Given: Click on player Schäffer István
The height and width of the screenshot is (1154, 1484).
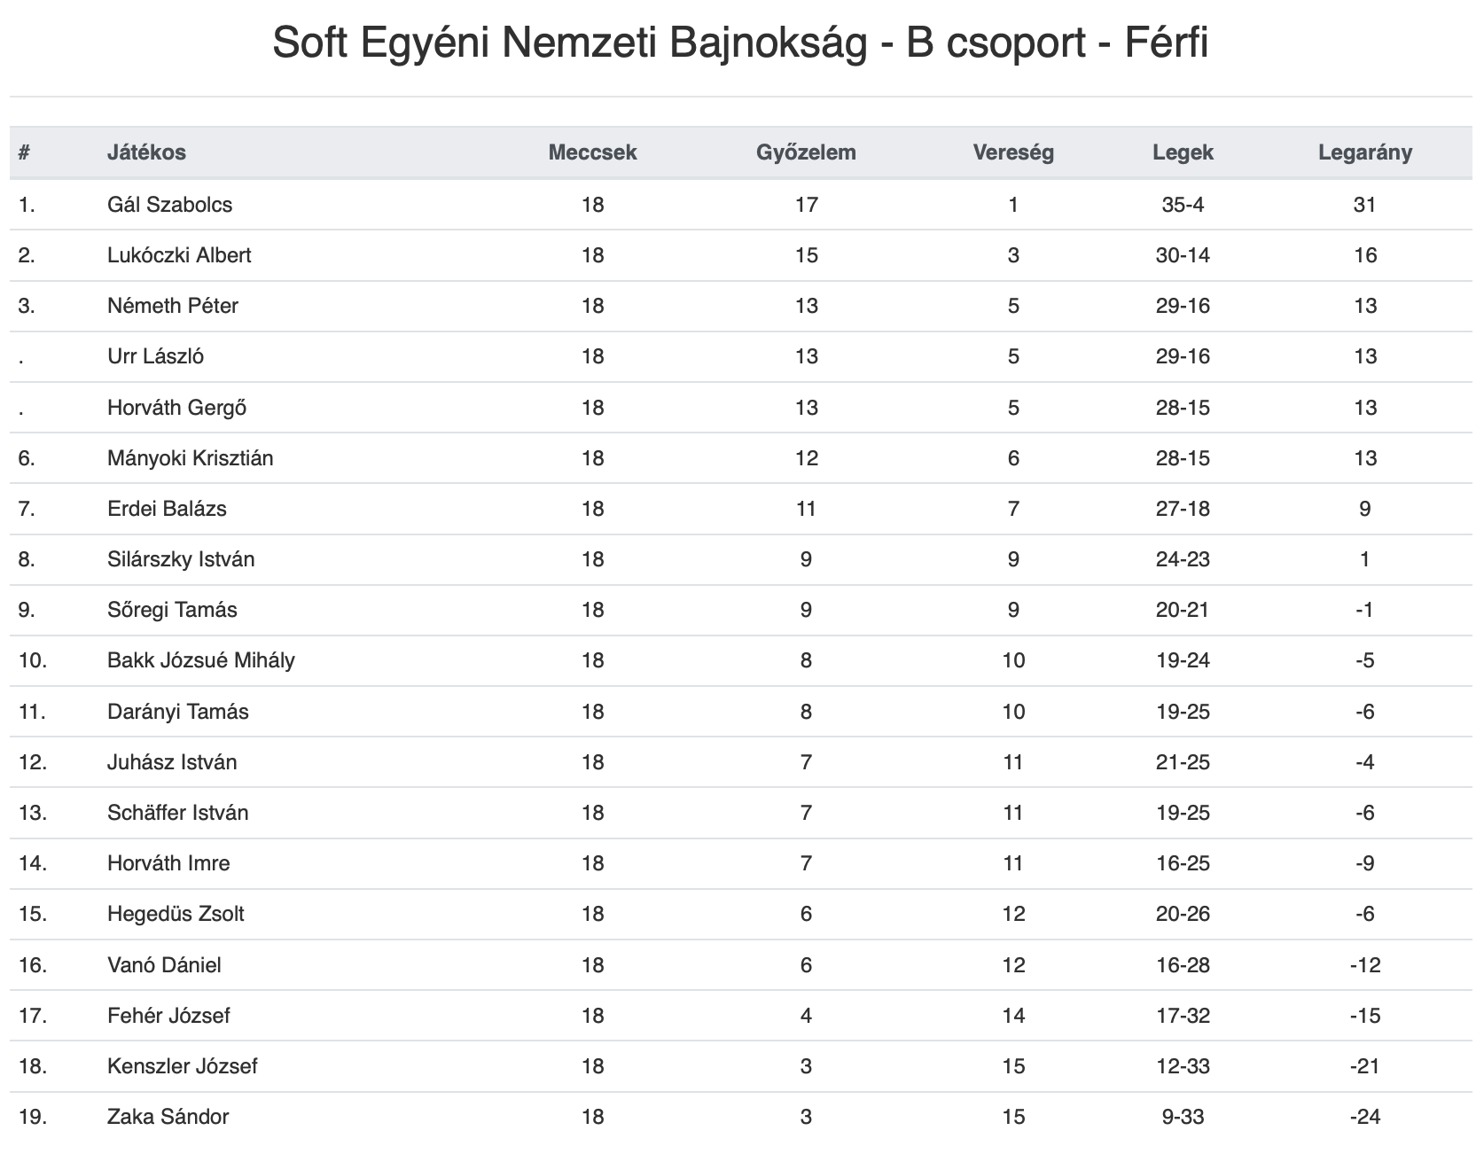Looking at the screenshot, I should 177,813.
